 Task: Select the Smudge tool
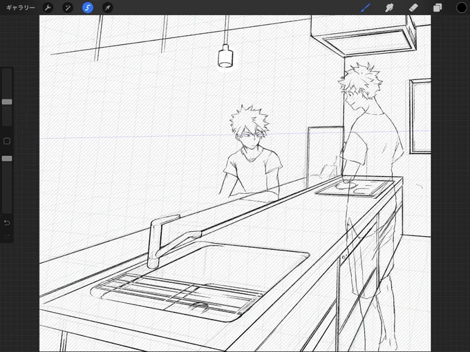pyautogui.click(x=389, y=8)
